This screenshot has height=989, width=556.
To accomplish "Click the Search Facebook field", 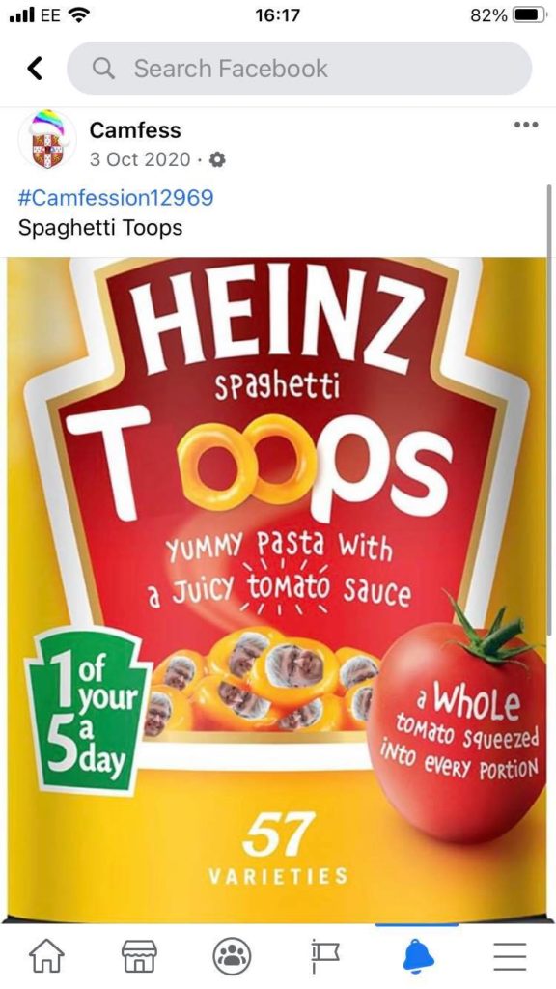I will 299,69.
